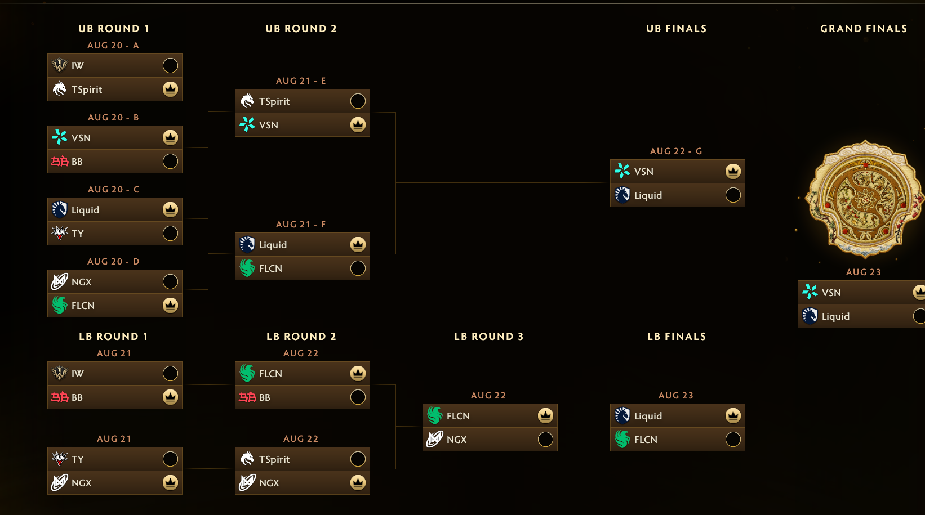
Task: Click the Aug 22 - G match label
Action: 676,151
